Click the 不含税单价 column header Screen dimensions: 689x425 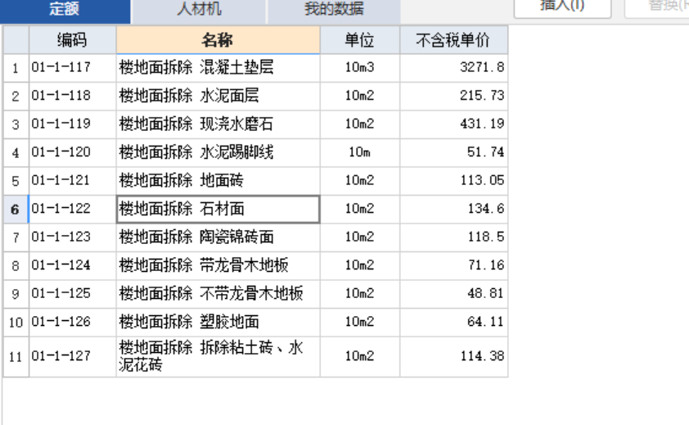coord(454,40)
